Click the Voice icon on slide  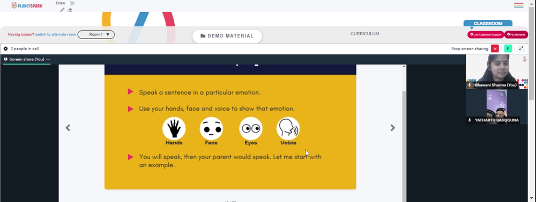[x=288, y=128]
